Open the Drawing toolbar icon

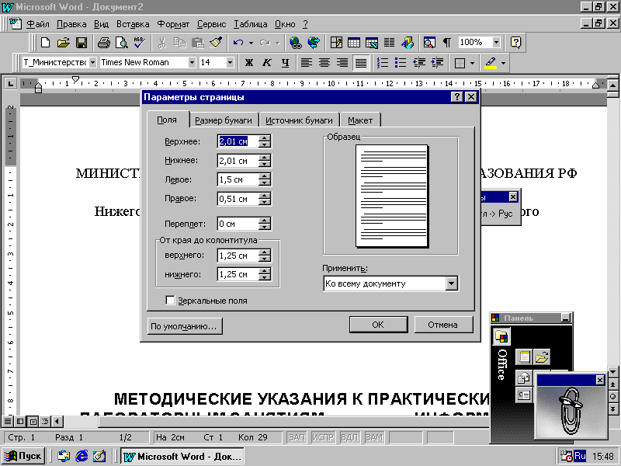408,43
